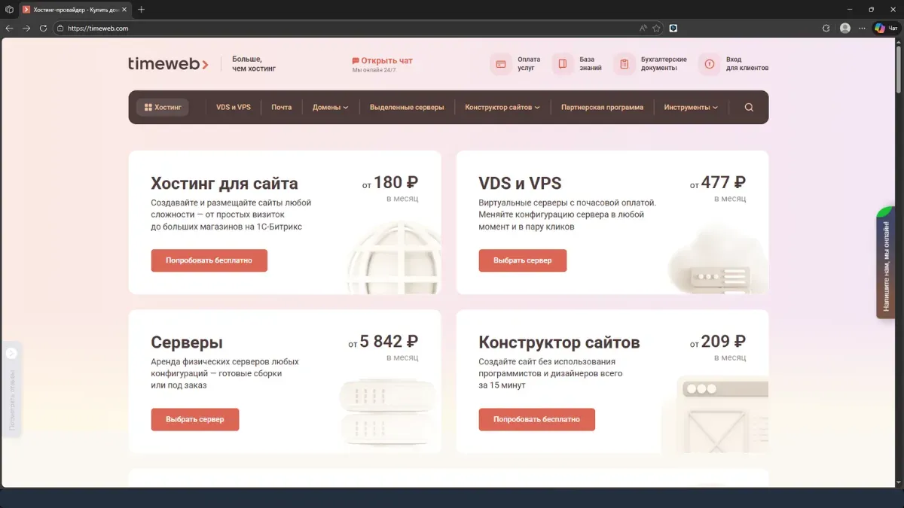Click the search magnifier in the navigation bar
The height and width of the screenshot is (508, 904).
click(x=748, y=107)
